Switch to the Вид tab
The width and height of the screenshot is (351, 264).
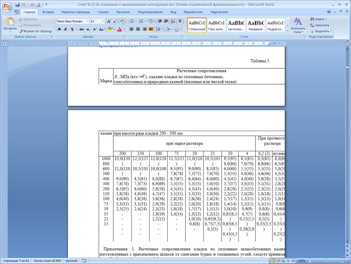coord(173,12)
